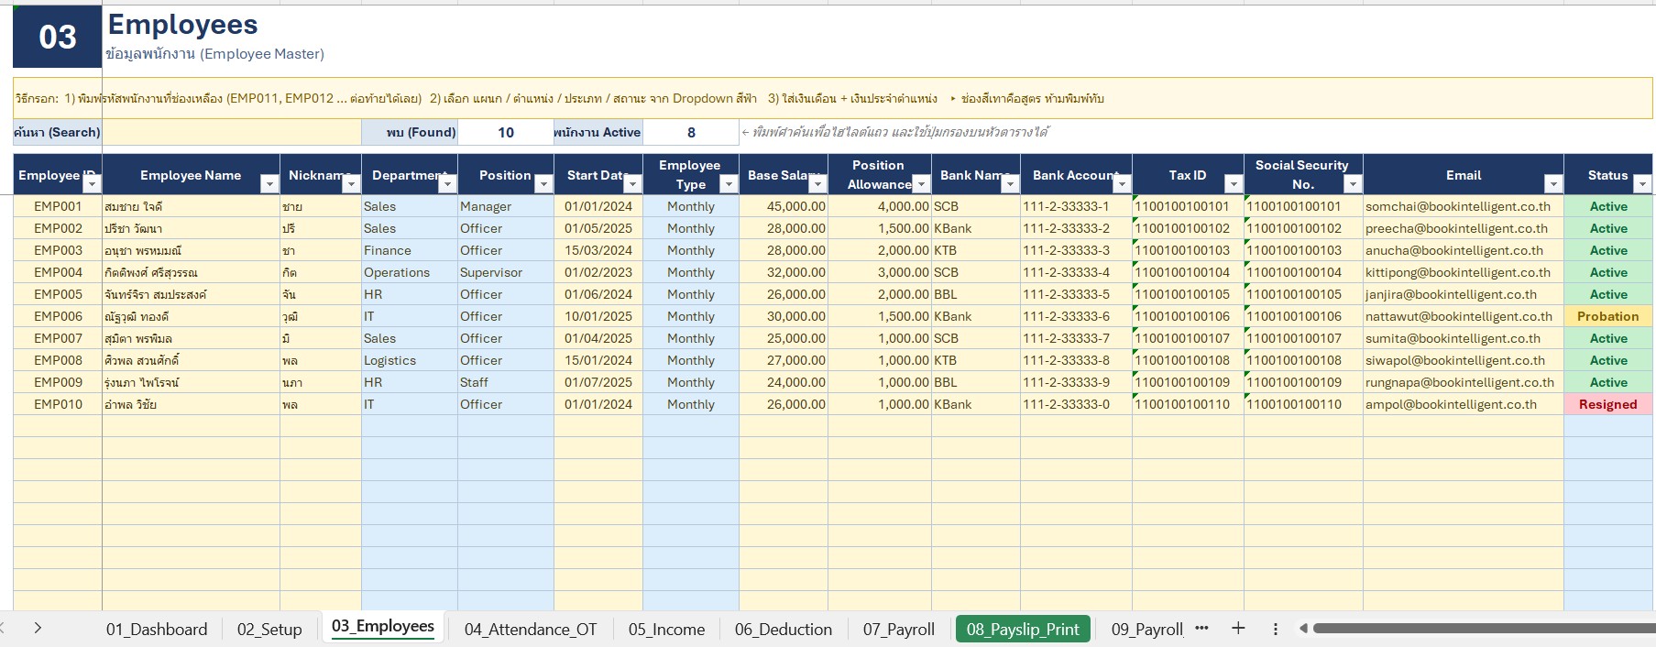Open the Employee Name filter dropdown
The width and height of the screenshot is (1656, 647).
pyautogui.click(x=269, y=184)
